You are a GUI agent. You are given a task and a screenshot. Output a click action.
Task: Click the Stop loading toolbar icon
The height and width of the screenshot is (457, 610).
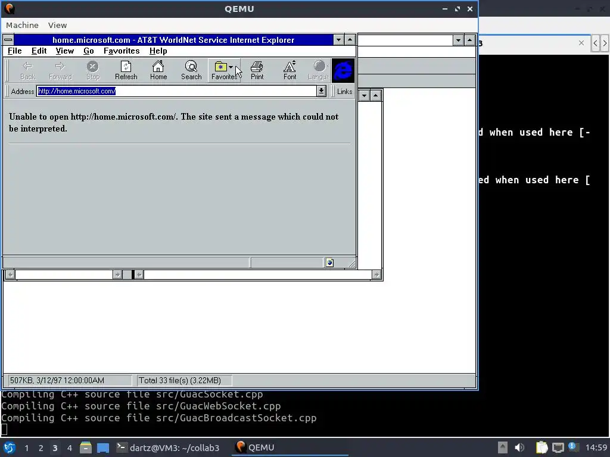coord(92,70)
